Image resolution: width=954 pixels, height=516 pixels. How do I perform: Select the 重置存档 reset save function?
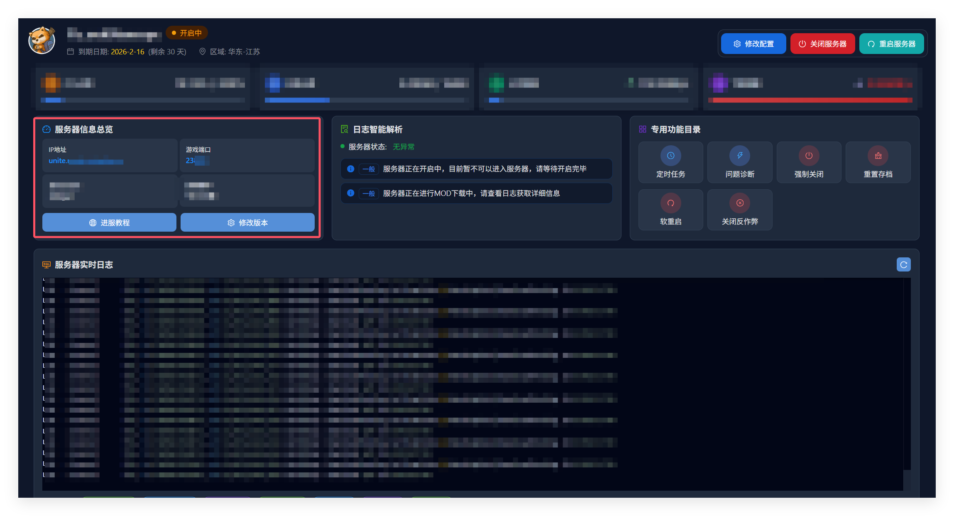(878, 162)
